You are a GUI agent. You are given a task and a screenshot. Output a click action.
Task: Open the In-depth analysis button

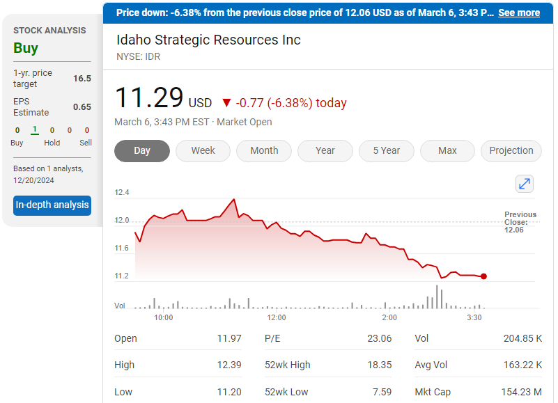[52, 205]
